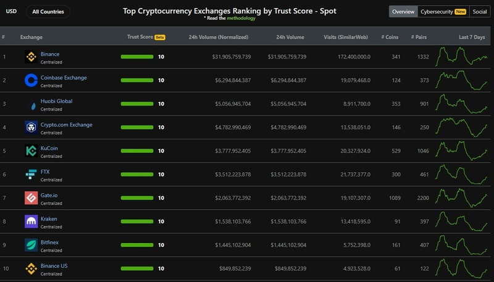Switch to the Cybersecurity tab
This screenshot has height=282, width=494.
pyautogui.click(x=443, y=12)
